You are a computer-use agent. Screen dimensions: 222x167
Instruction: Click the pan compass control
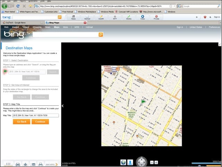click(x=142, y=162)
